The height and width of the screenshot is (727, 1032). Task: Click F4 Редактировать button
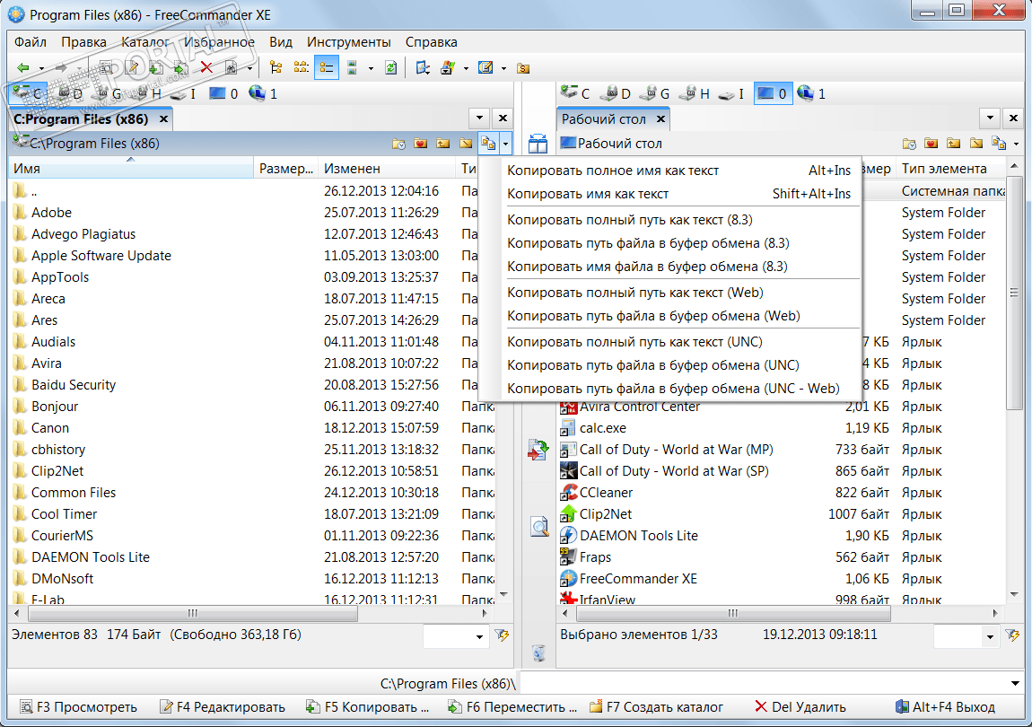coord(223,707)
